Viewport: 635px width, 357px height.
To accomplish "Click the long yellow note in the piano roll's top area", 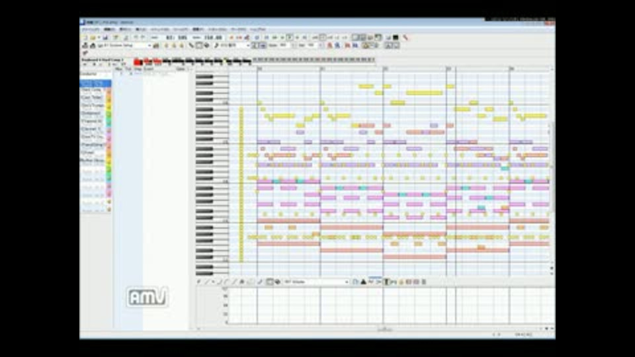I will click(x=425, y=93).
